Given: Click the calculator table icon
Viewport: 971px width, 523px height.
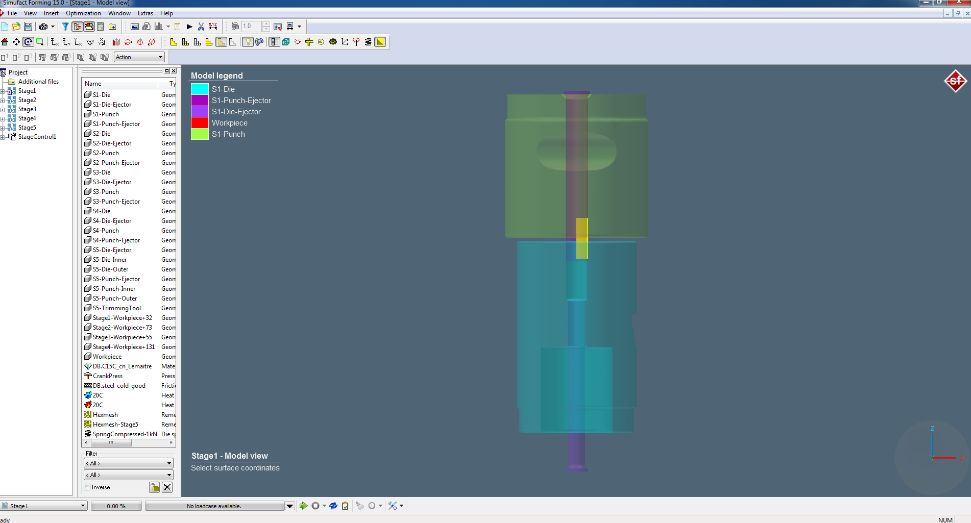Looking at the screenshot, I should click(101, 27).
